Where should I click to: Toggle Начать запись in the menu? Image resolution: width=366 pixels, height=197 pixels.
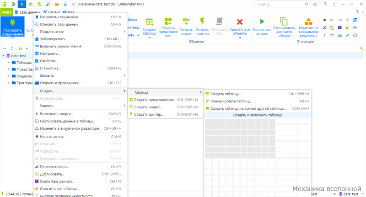pyautogui.click(x=81, y=137)
